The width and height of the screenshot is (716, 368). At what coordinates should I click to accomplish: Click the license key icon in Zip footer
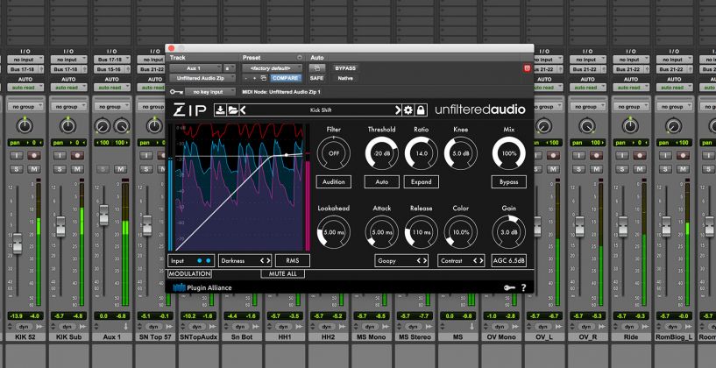click(x=509, y=287)
